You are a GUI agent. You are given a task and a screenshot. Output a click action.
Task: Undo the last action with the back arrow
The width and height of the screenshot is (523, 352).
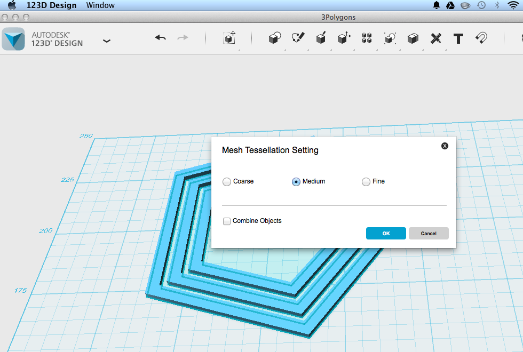(x=161, y=38)
